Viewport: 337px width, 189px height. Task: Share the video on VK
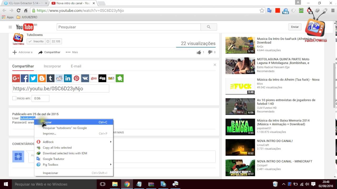[85, 78]
